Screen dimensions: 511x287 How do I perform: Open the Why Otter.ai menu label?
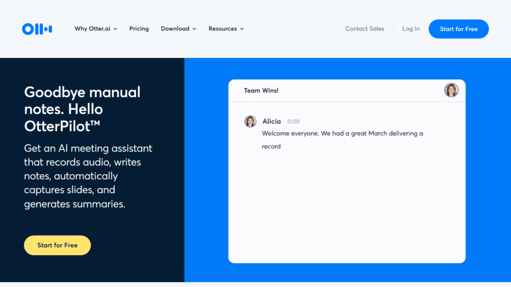[x=92, y=29]
